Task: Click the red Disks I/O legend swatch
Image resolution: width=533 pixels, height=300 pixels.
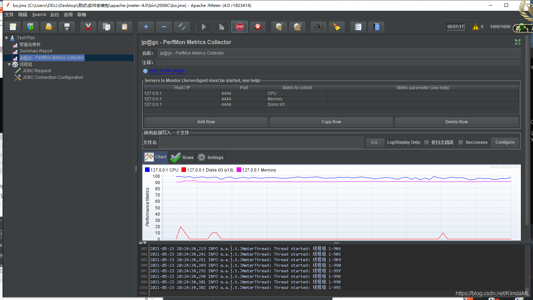Action: 184,170
